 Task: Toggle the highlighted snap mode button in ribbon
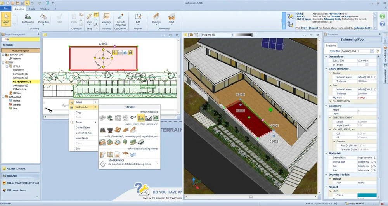[x=96, y=15]
